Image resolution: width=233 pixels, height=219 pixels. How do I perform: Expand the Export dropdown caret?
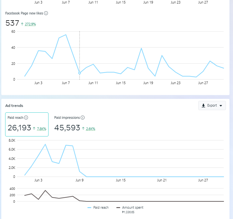point(221,106)
